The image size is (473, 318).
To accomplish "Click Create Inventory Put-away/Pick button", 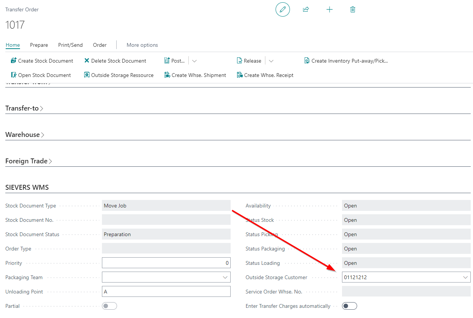I will (346, 61).
